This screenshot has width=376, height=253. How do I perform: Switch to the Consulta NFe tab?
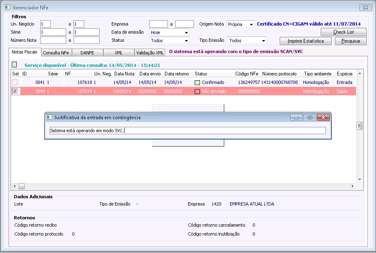click(56, 52)
